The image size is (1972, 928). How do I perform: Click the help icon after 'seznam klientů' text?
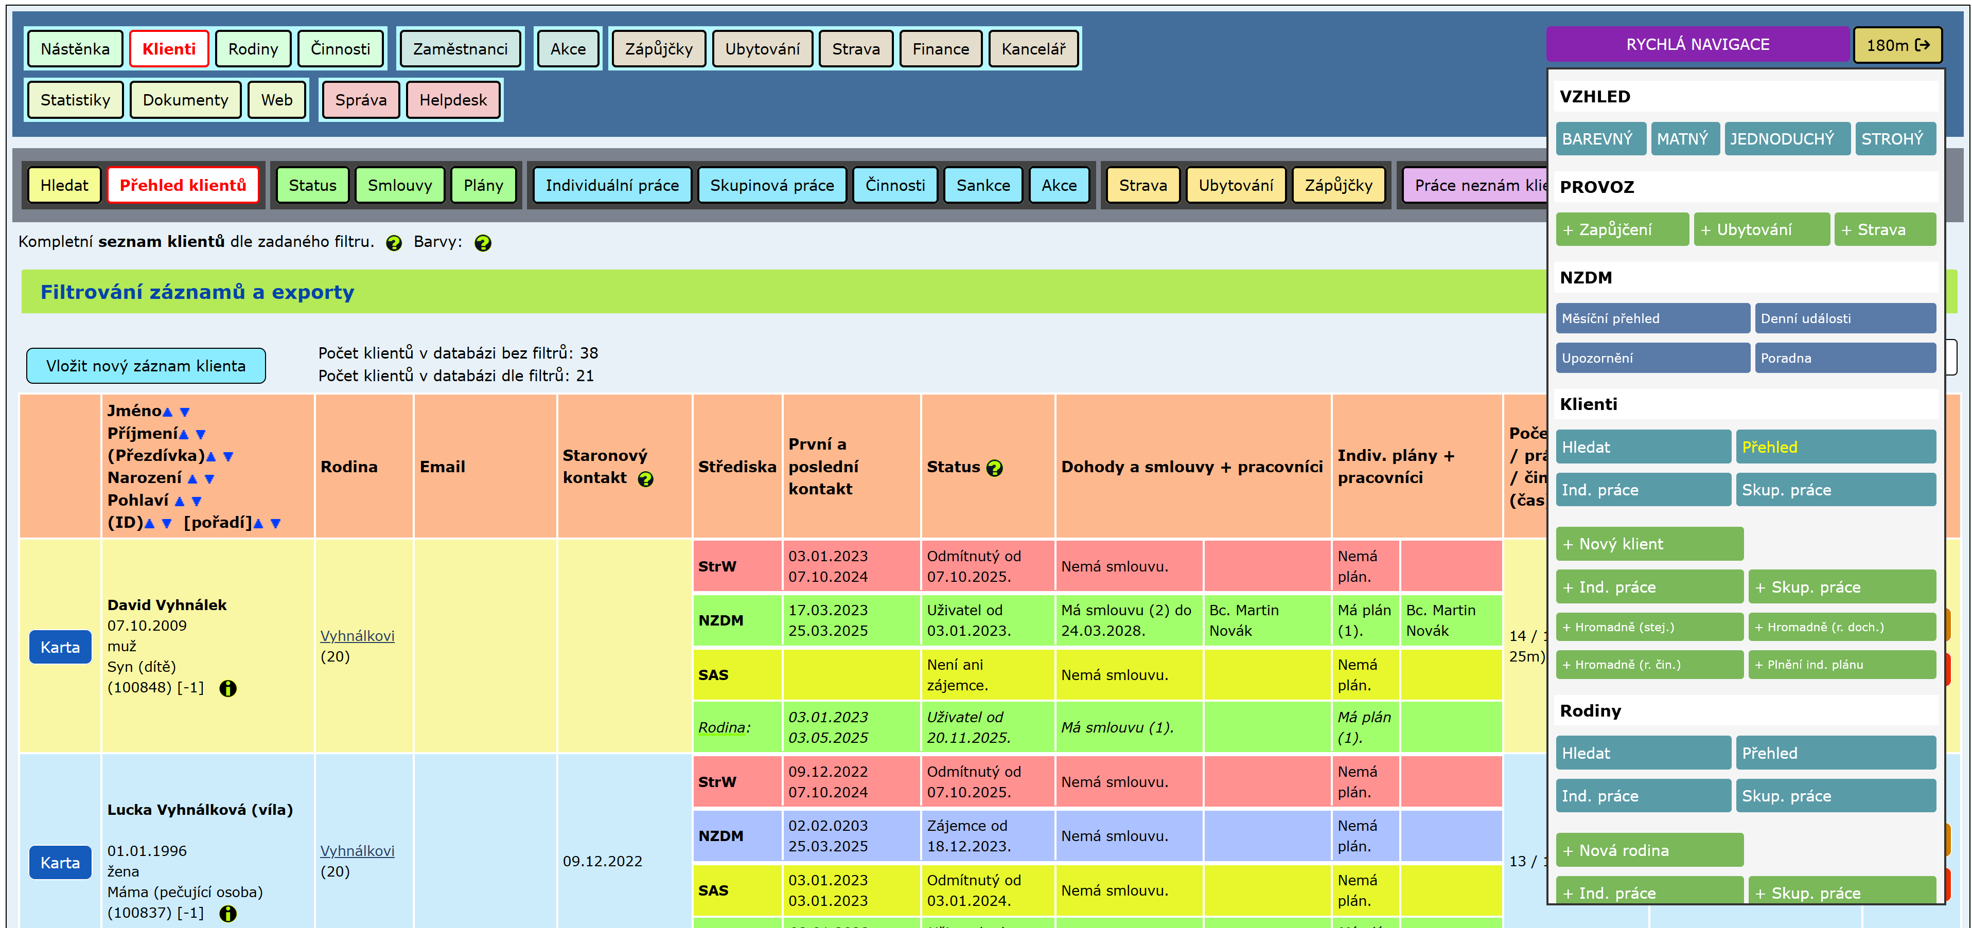pyautogui.click(x=394, y=243)
